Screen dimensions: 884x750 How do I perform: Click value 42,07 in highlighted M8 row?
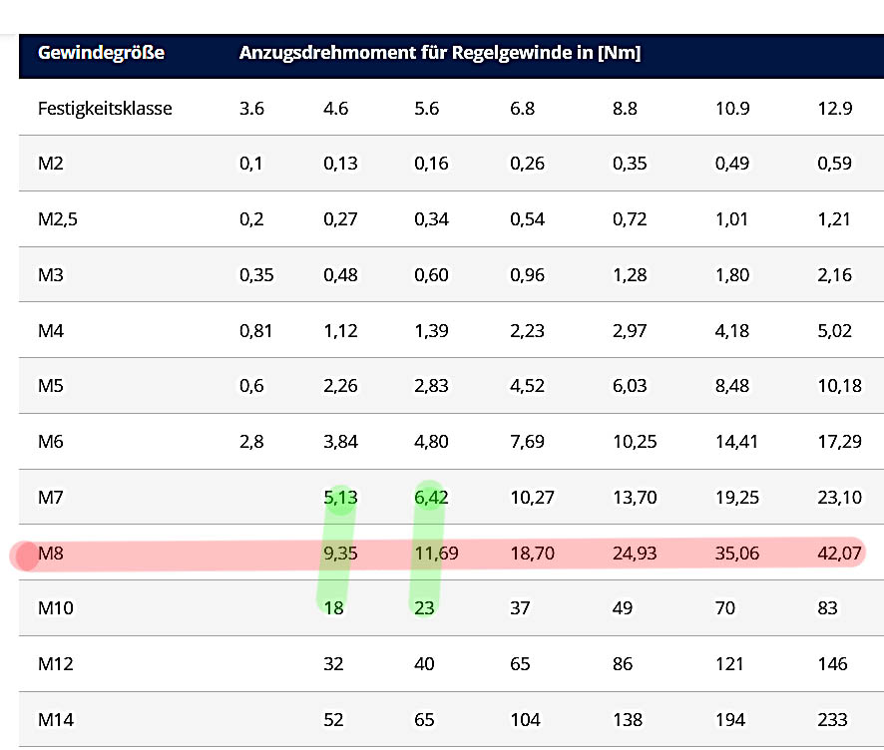[x=838, y=553]
